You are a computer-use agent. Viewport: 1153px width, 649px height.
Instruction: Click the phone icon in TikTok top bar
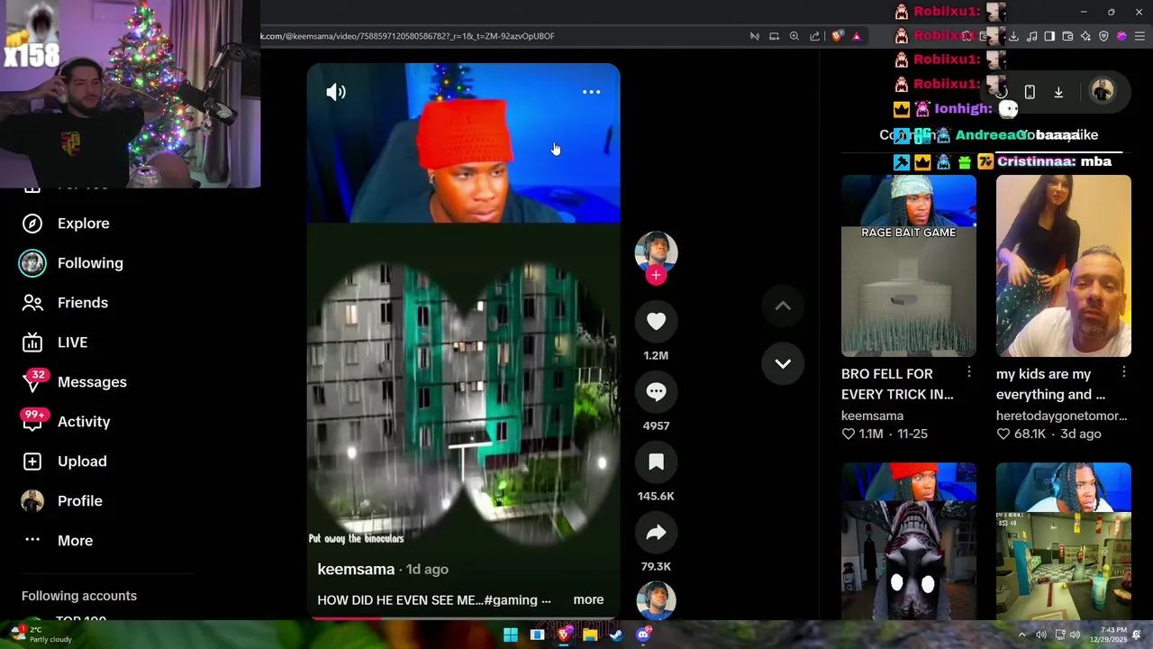[1030, 92]
